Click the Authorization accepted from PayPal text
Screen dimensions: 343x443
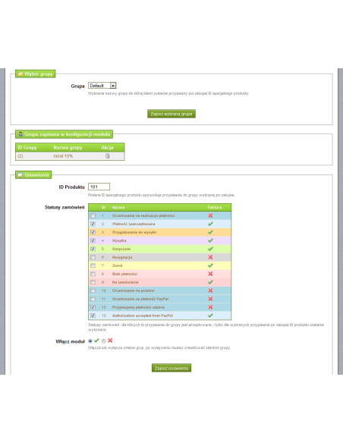tap(143, 316)
